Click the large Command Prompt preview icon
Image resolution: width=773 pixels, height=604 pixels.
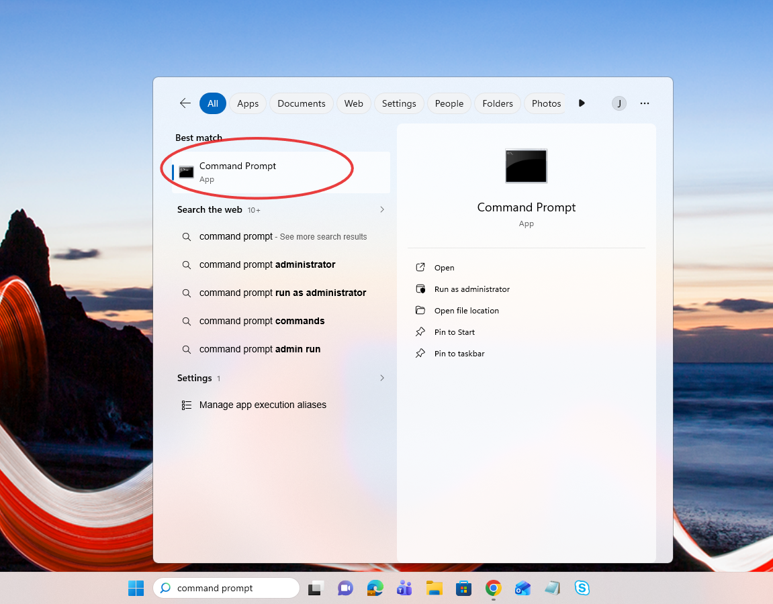[526, 166]
